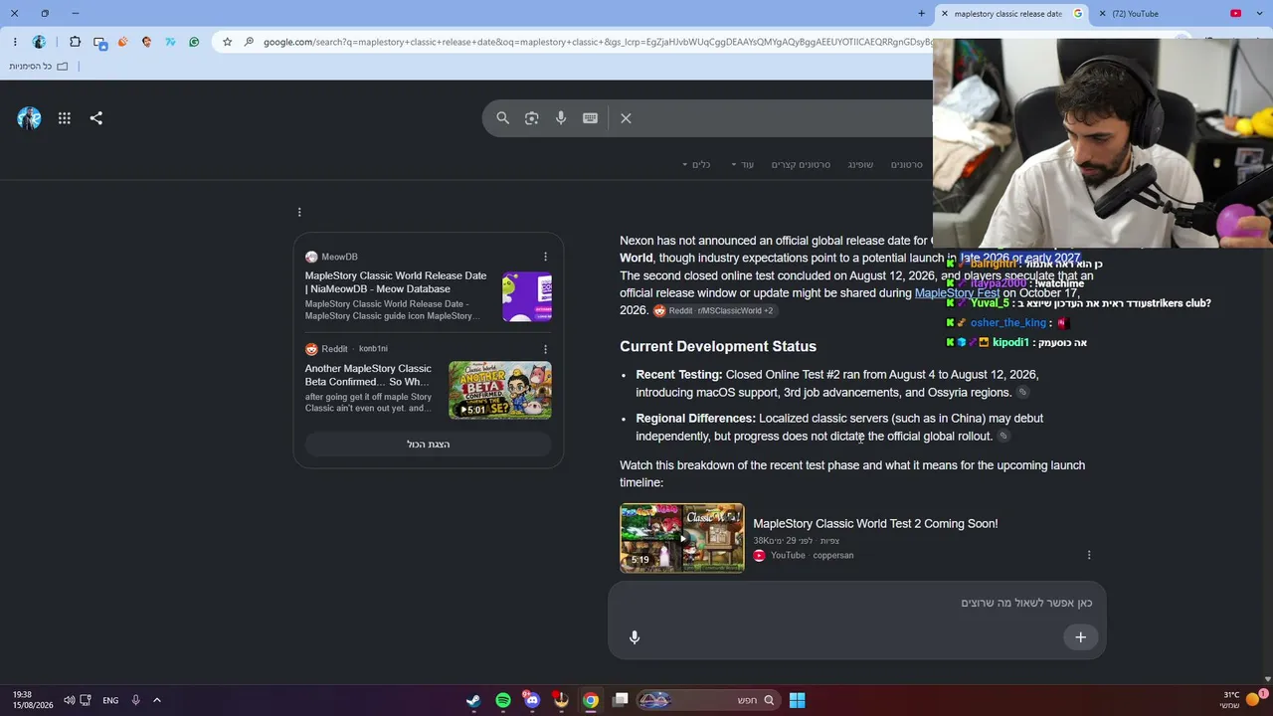1273x716 pixels.
Task: Open options for the YouTube video result
Action: 1089,555
